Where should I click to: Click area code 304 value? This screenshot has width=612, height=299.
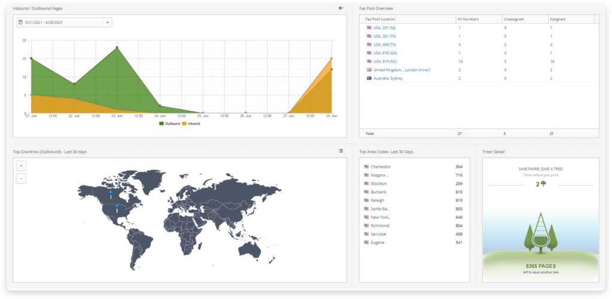458,167
